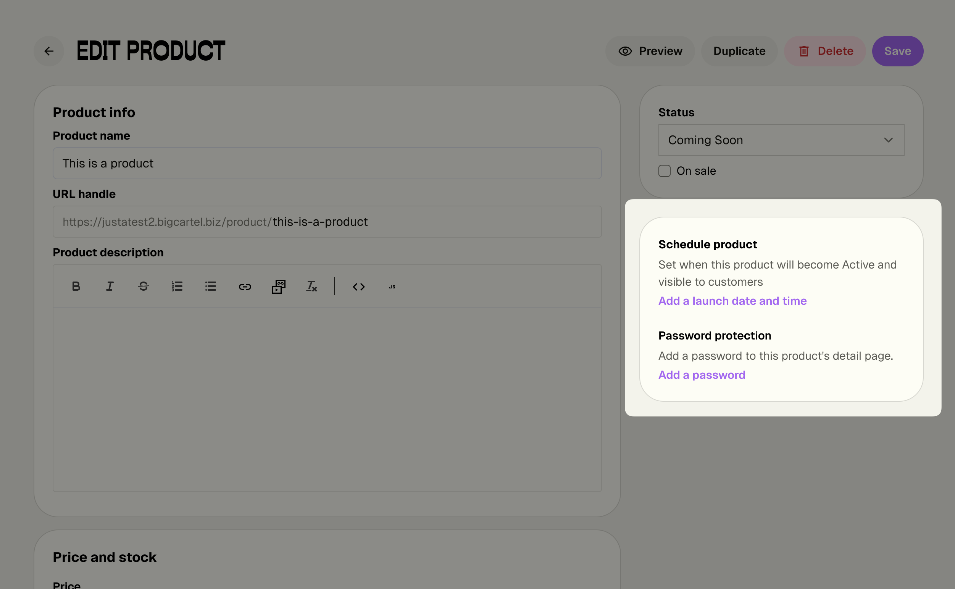Click the insert link icon
This screenshot has width=955, height=589.
coord(245,287)
